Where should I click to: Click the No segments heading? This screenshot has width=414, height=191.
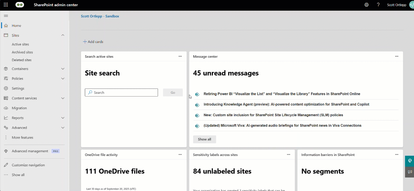coord(323,171)
